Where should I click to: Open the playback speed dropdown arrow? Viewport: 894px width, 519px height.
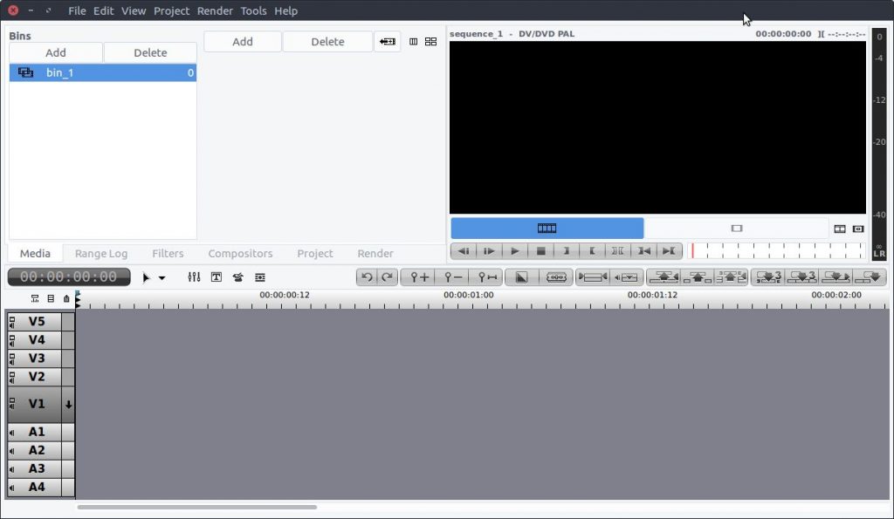[x=162, y=277]
